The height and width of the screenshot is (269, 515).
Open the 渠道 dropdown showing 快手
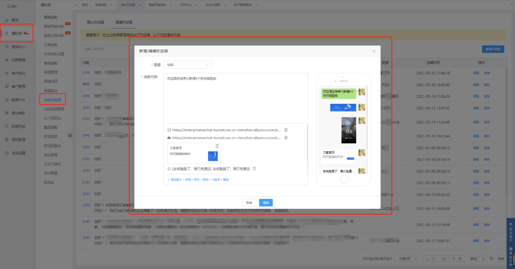coord(187,64)
